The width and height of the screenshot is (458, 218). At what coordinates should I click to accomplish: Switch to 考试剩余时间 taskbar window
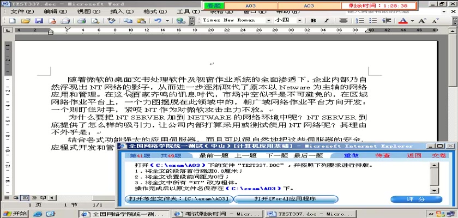[x=216, y=214]
